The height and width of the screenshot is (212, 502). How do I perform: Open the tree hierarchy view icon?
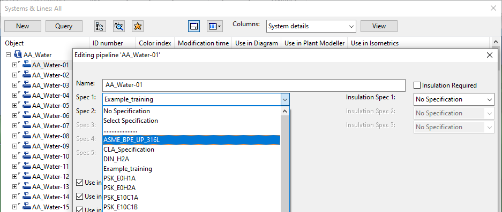click(x=100, y=26)
